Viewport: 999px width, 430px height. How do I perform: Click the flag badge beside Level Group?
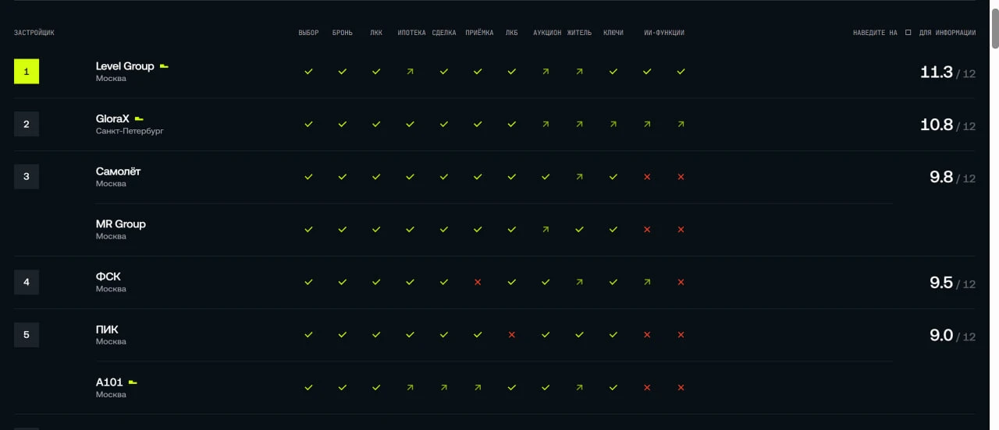(x=164, y=66)
